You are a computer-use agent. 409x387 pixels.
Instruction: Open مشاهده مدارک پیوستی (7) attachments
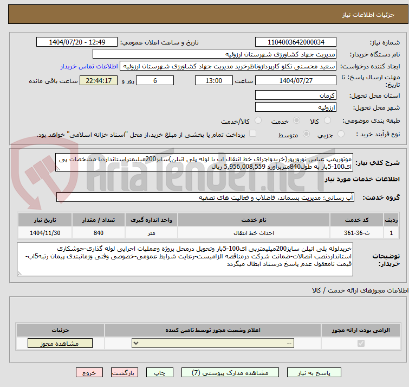pyautogui.click(x=230, y=373)
